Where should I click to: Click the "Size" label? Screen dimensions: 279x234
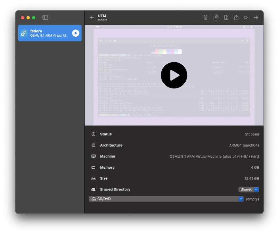(x=104, y=178)
